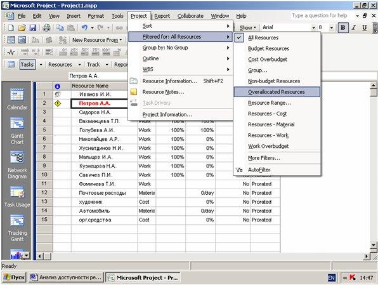378x285 pixels.
Task: Click the vertical scrollbar down arrow
Action: tap(374, 245)
